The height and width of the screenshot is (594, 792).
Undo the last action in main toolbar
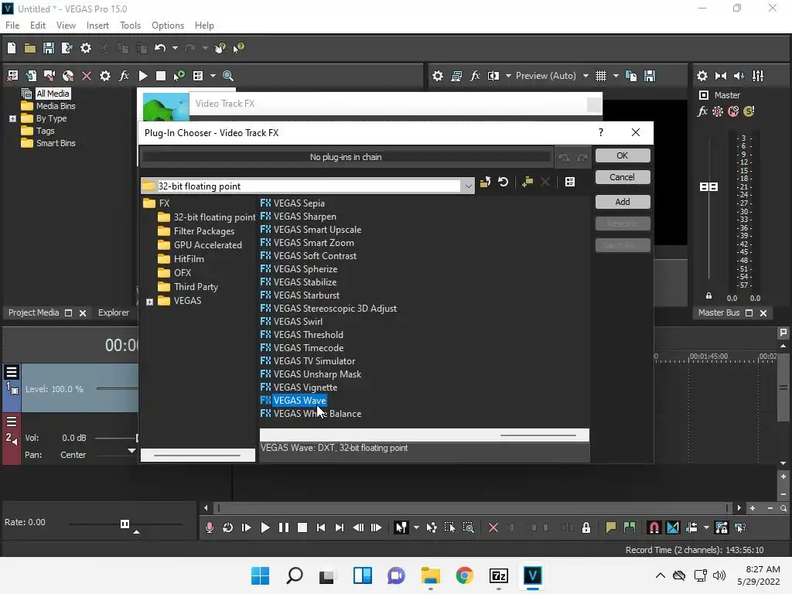click(160, 48)
